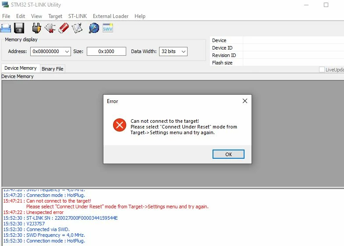
Task: Open the External Loader menu
Action: (110, 16)
